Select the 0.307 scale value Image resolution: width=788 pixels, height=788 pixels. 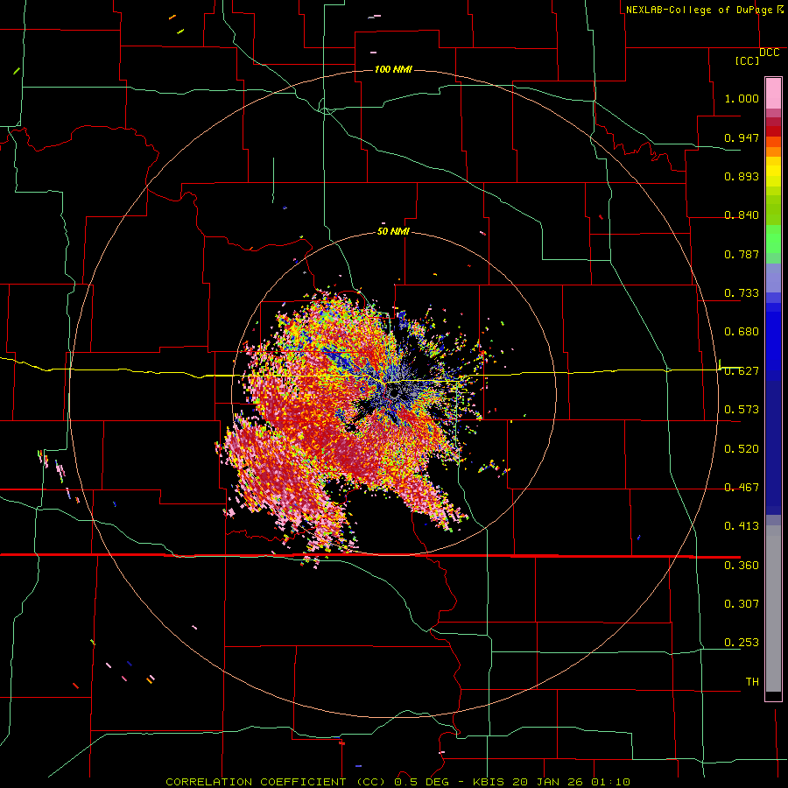[x=742, y=604]
